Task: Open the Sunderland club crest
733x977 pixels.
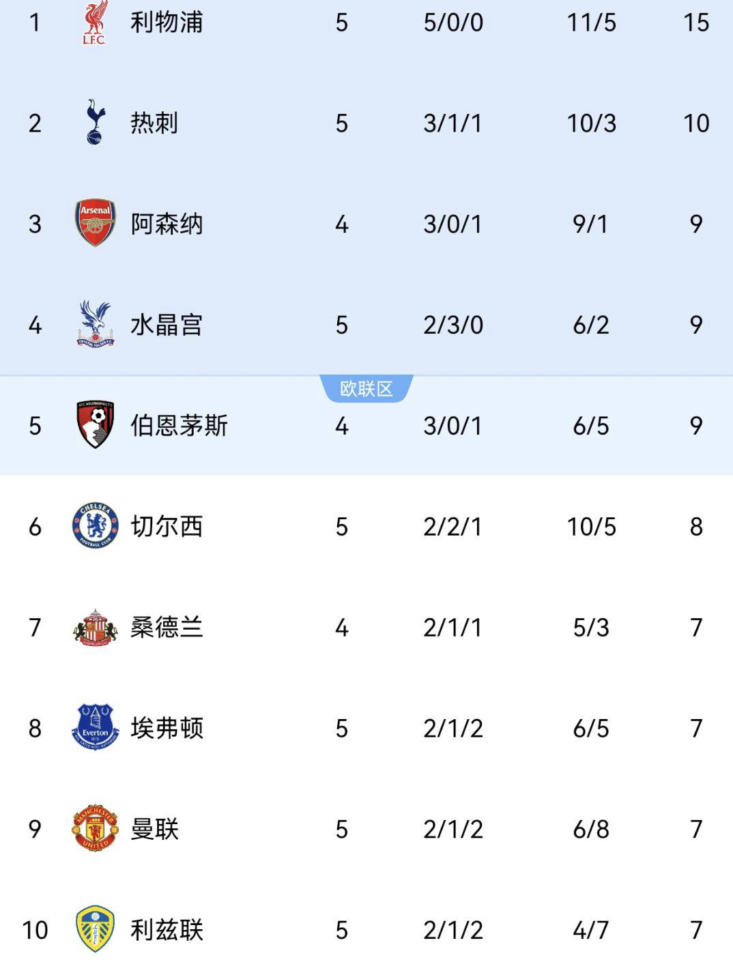Action: [x=95, y=627]
